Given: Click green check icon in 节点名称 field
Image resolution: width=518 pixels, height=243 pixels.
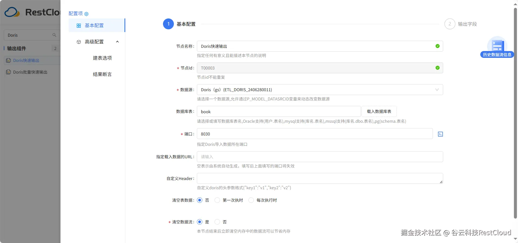Looking at the screenshot, I should [437, 46].
